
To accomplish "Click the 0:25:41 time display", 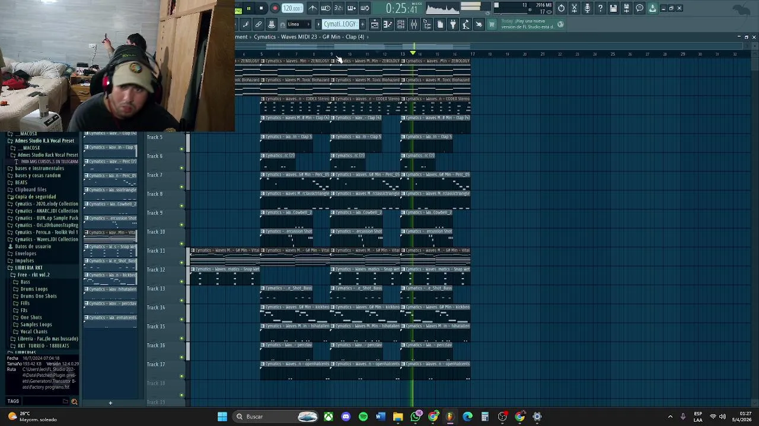I will (x=401, y=9).
